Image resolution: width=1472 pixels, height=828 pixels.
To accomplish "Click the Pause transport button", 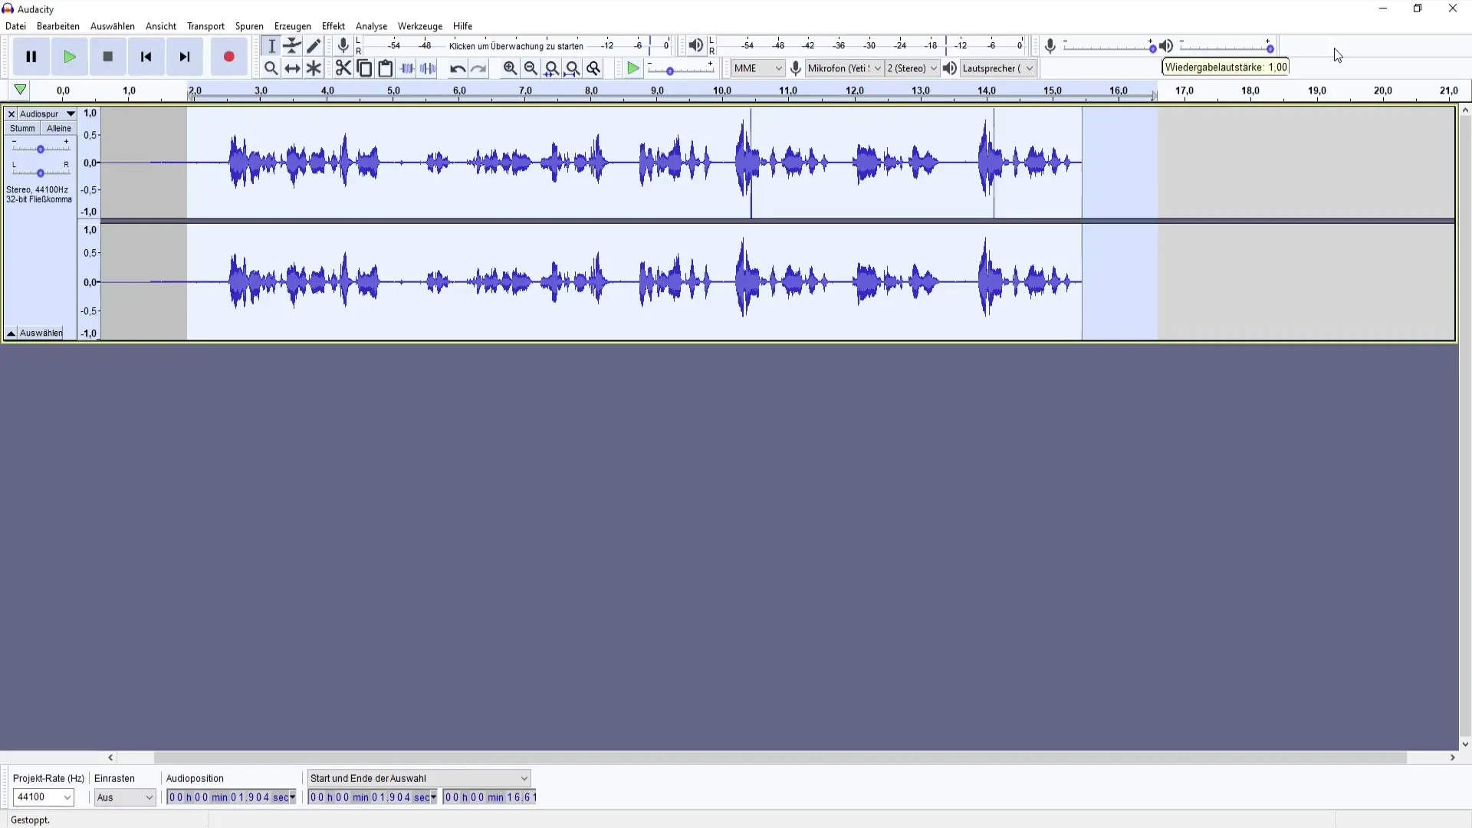I will click(31, 57).
